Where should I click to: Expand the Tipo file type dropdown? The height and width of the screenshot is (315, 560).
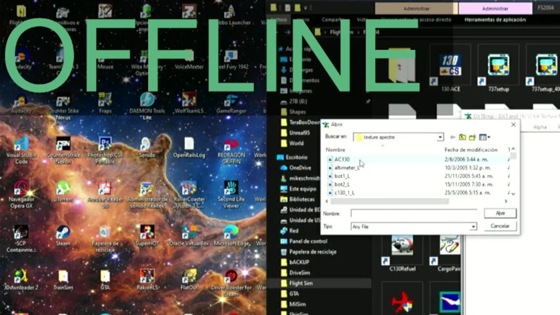pyautogui.click(x=473, y=227)
